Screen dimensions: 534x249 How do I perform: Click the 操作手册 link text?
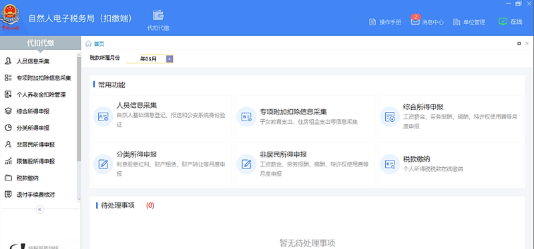tap(390, 22)
